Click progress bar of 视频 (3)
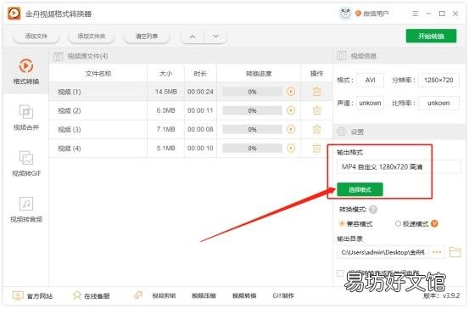The width and height of the screenshot is (469, 309). pyautogui.click(x=252, y=129)
